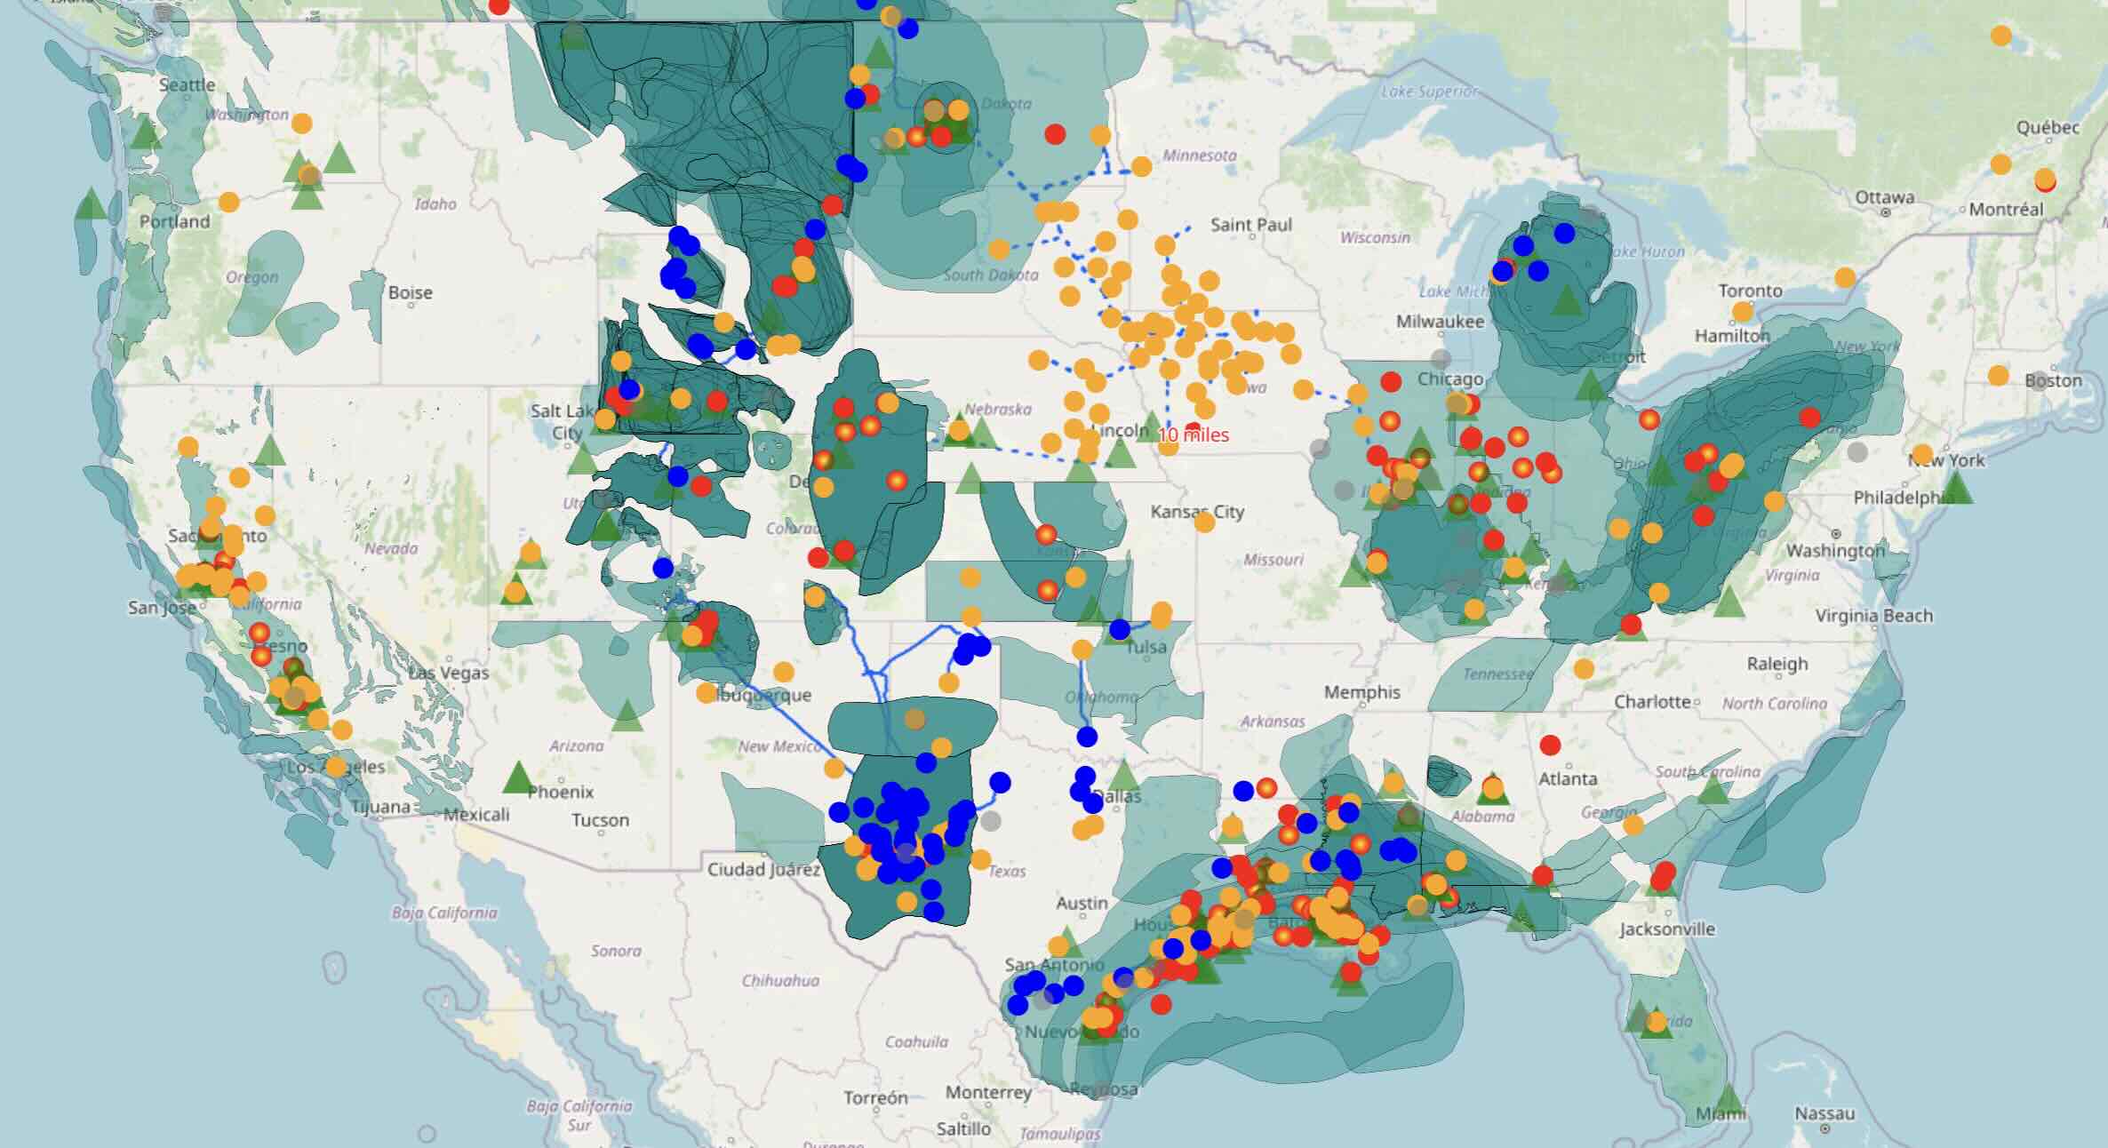Click the orange marker in central Florida
The width and height of the screenshot is (2108, 1148).
click(1655, 1023)
